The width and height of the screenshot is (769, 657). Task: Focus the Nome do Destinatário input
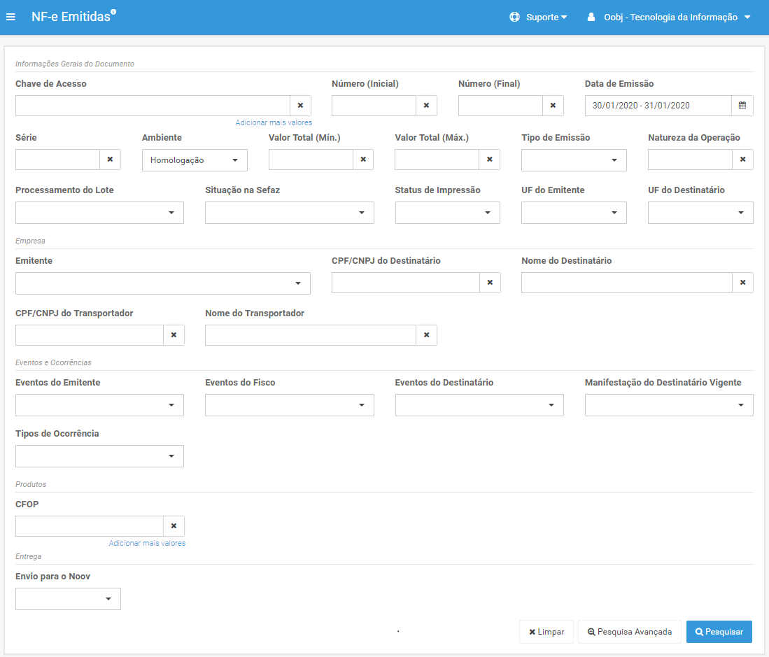(627, 283)
